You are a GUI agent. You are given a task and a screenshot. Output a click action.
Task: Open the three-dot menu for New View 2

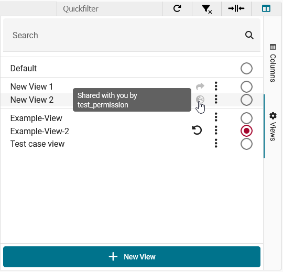[x=216, y=99]
